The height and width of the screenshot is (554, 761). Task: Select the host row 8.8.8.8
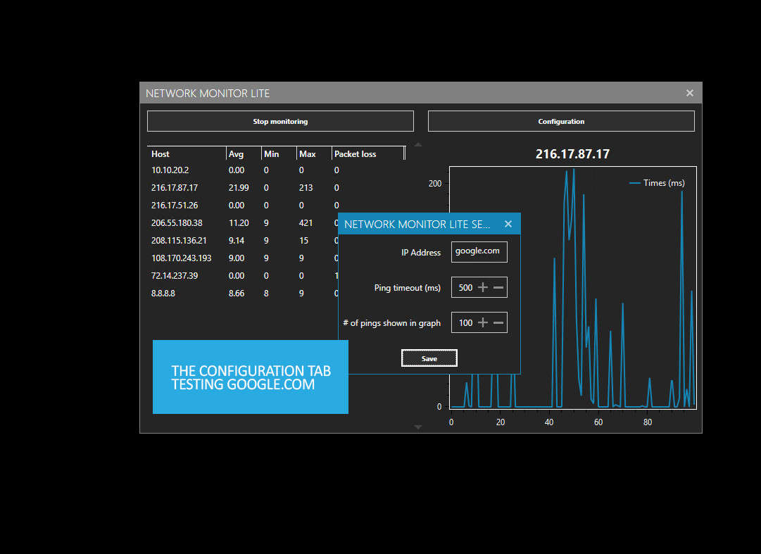(163, 293)
